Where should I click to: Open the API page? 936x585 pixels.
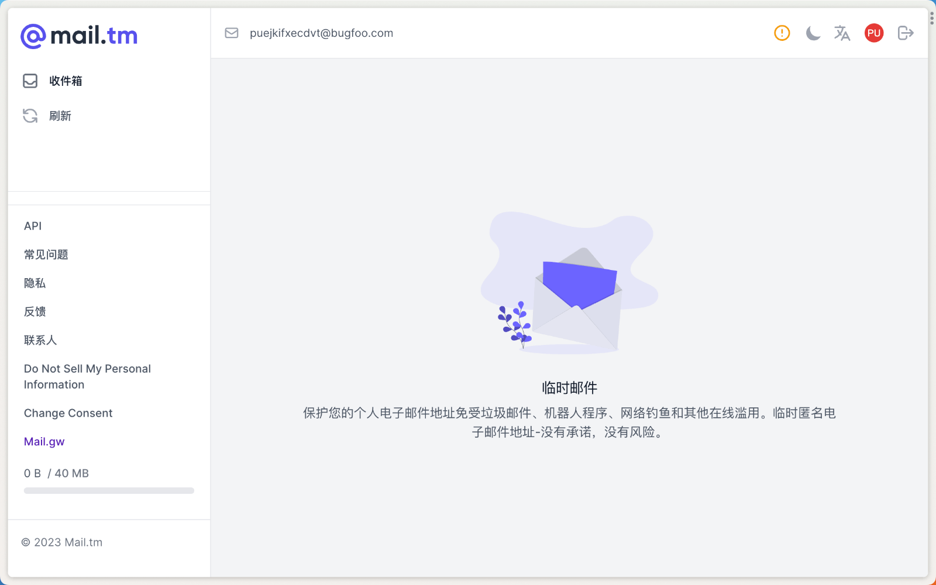[x=33, y=226]
